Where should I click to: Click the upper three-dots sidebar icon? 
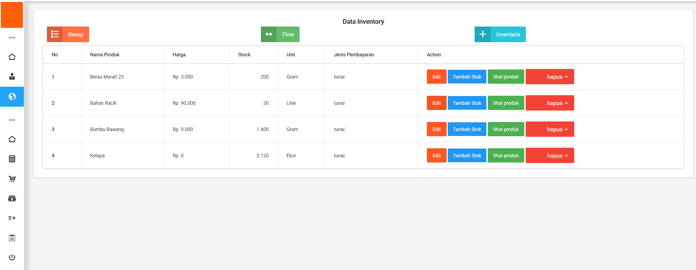click(x=12, y=37)
